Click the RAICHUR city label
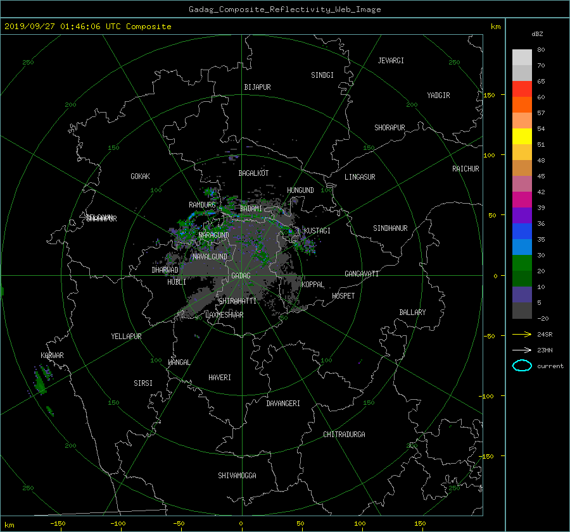570x532 pixels. click(x=465, y=169)
